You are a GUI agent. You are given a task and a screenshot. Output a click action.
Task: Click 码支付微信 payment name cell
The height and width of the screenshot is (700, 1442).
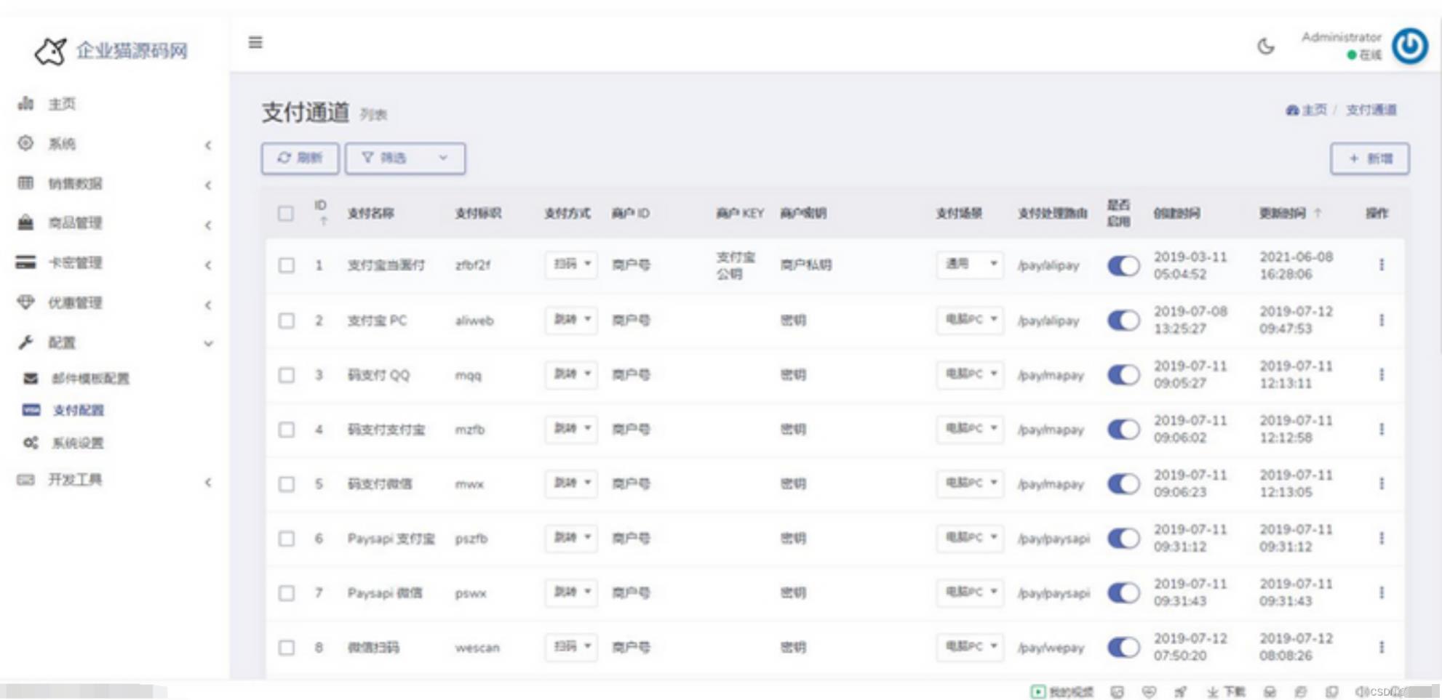[x=380, y=483]
